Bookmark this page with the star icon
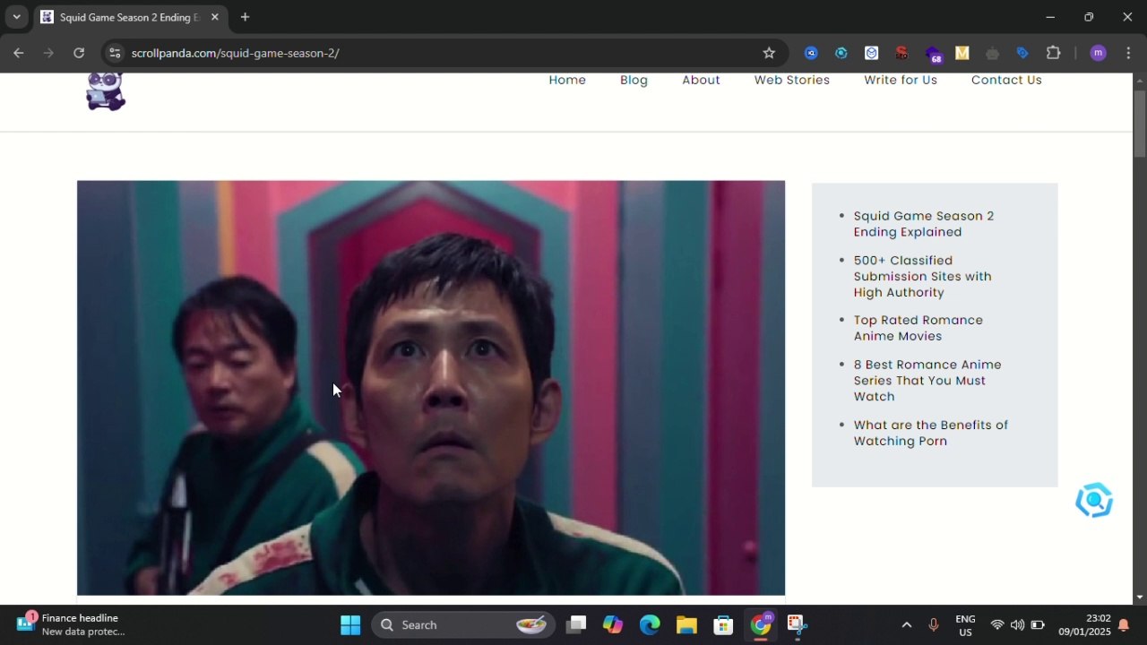 coord(769,53)
